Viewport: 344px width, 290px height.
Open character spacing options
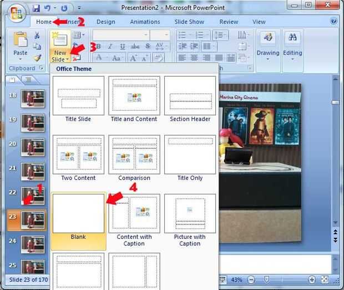point(161,46)
